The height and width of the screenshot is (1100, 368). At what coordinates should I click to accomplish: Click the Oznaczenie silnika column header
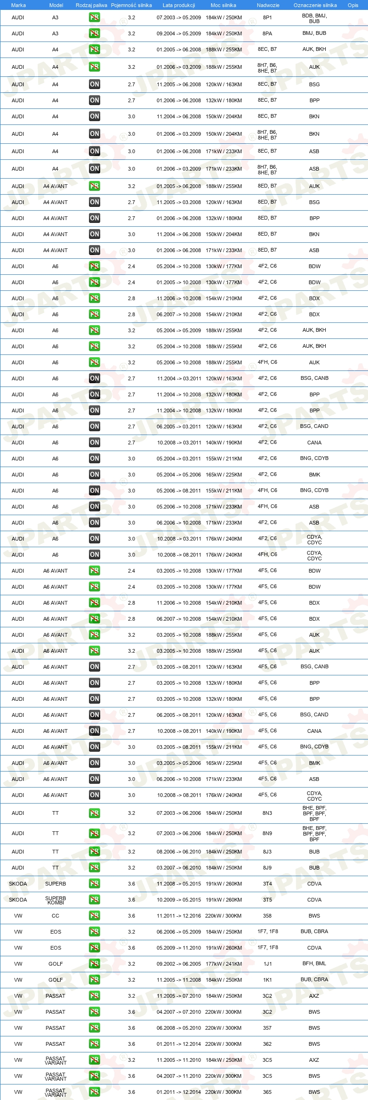(x=315, y=5)
